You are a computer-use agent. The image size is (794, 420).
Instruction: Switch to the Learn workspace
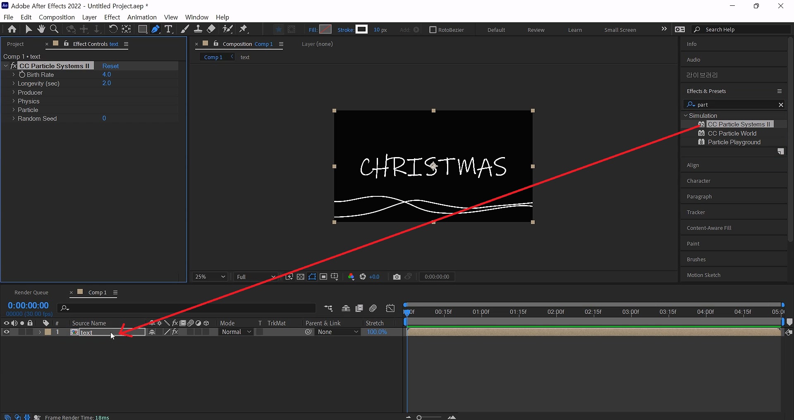pyautogui.click(x=575, y=30)
